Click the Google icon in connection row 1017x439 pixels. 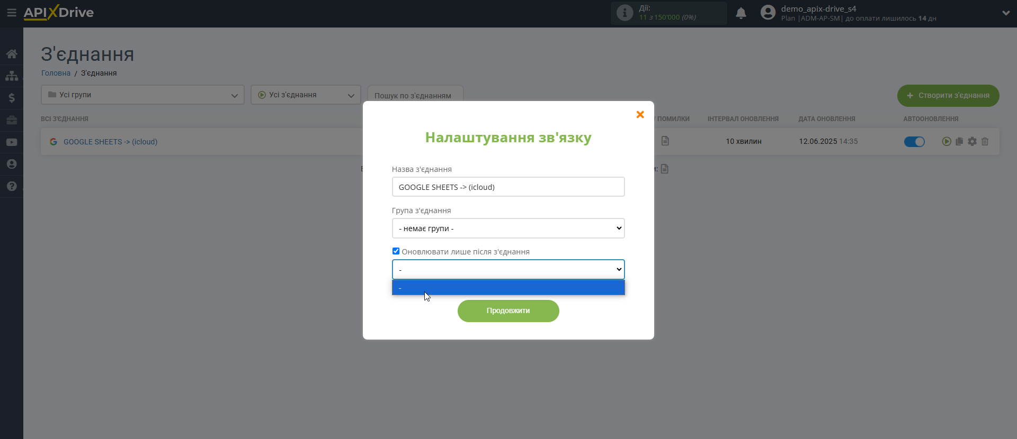click(53, 142)
